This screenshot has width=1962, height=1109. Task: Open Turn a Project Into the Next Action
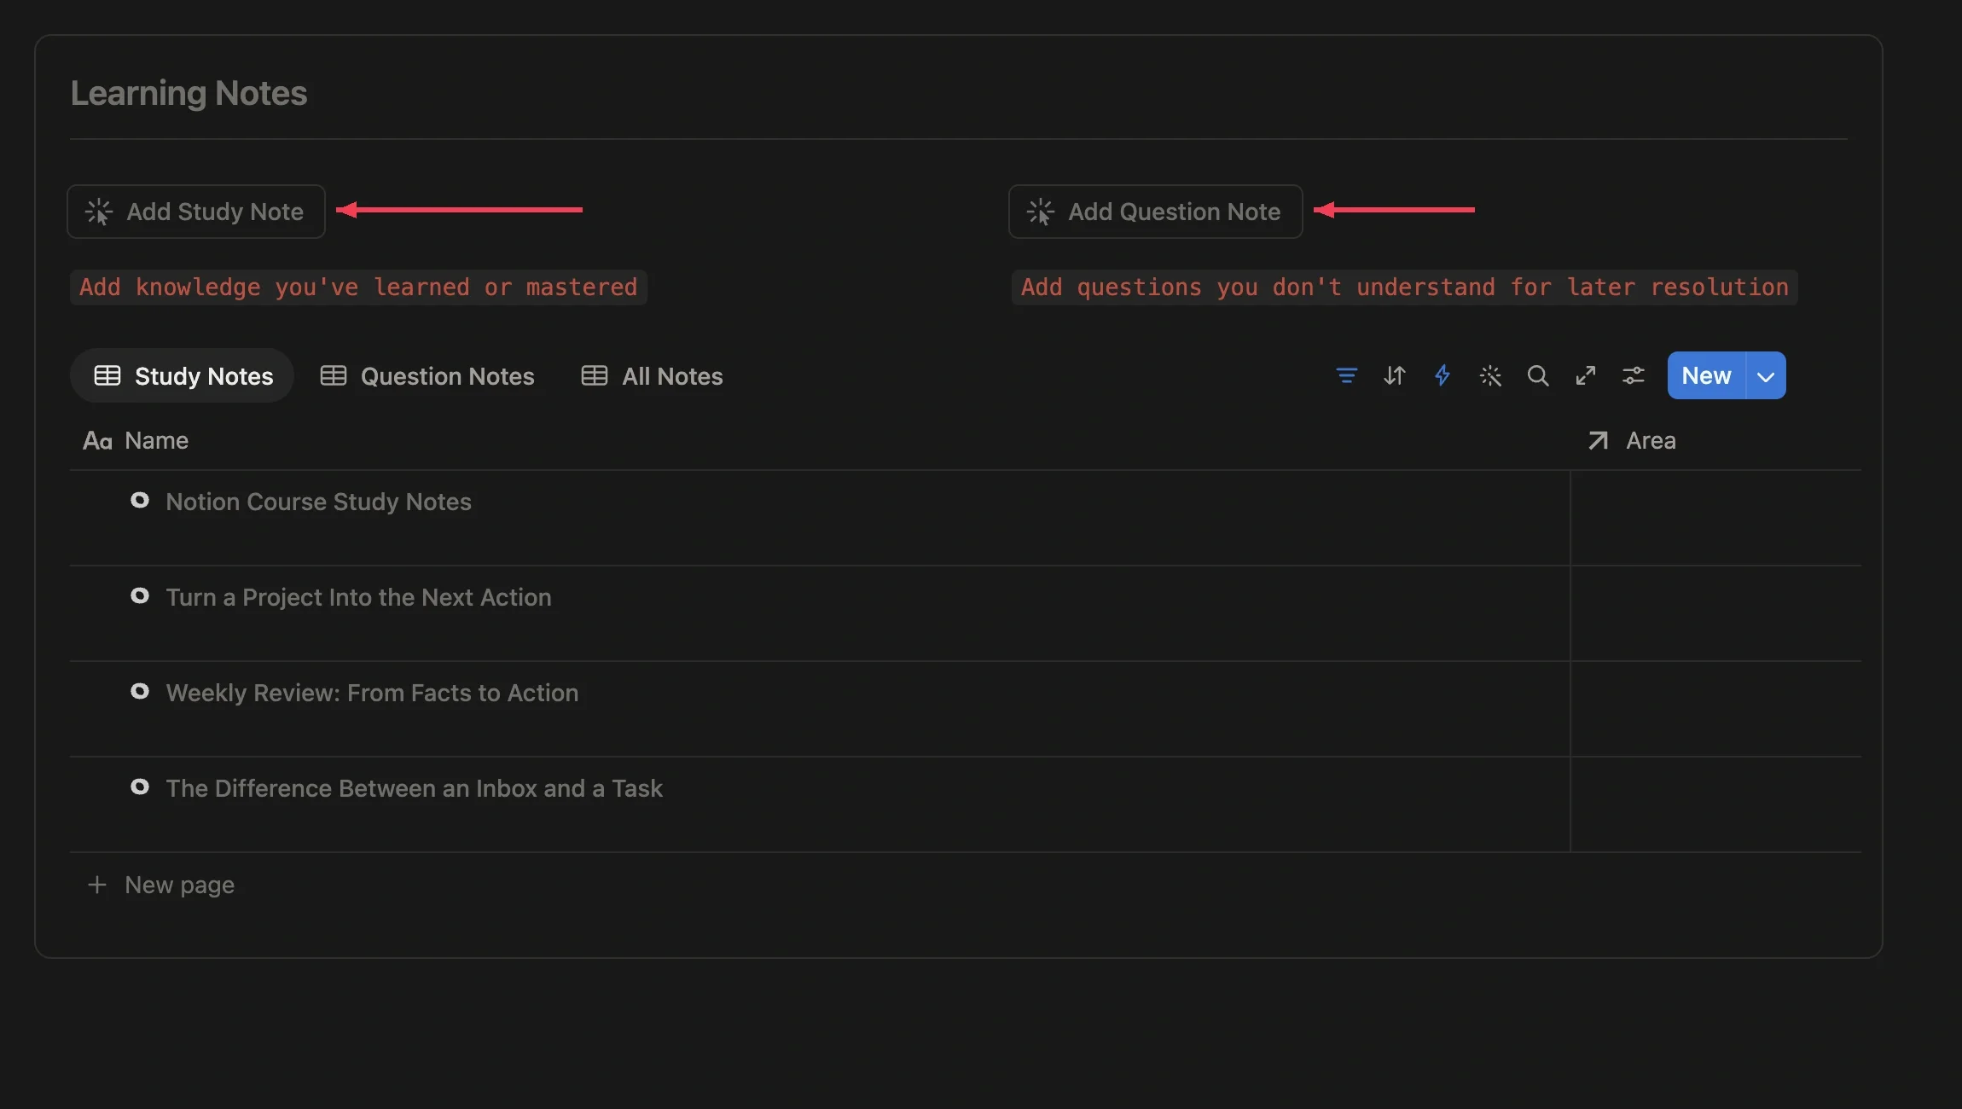pos(358,597)
